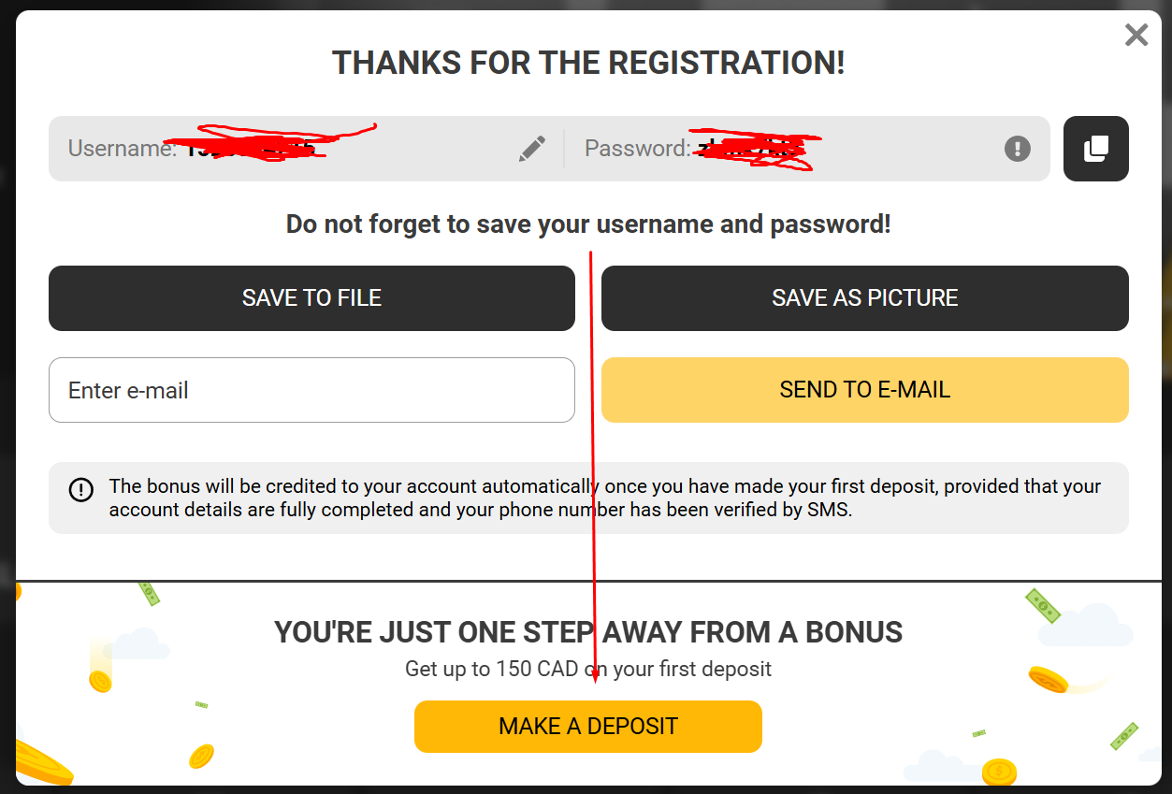Click the info icon in the bonus notice
Image resolution: width=1172 pixels, height=794 pixels.
[81, 489]
